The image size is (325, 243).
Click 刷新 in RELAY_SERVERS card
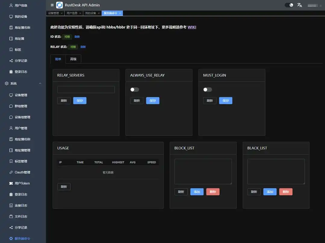click(x=64, y=101)
